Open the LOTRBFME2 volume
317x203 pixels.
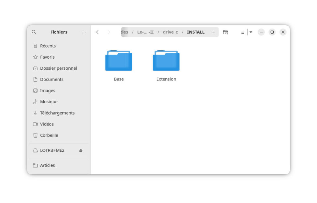(52, 151)
